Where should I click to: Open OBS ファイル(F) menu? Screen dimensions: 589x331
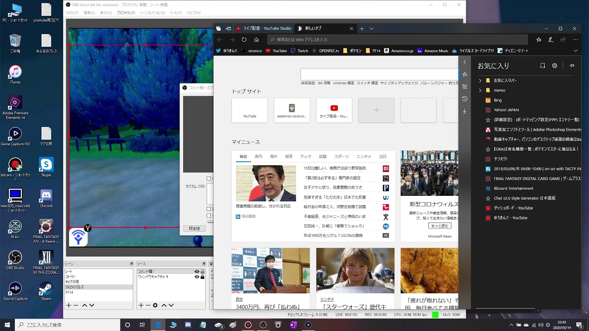click(x=72, y=13)
